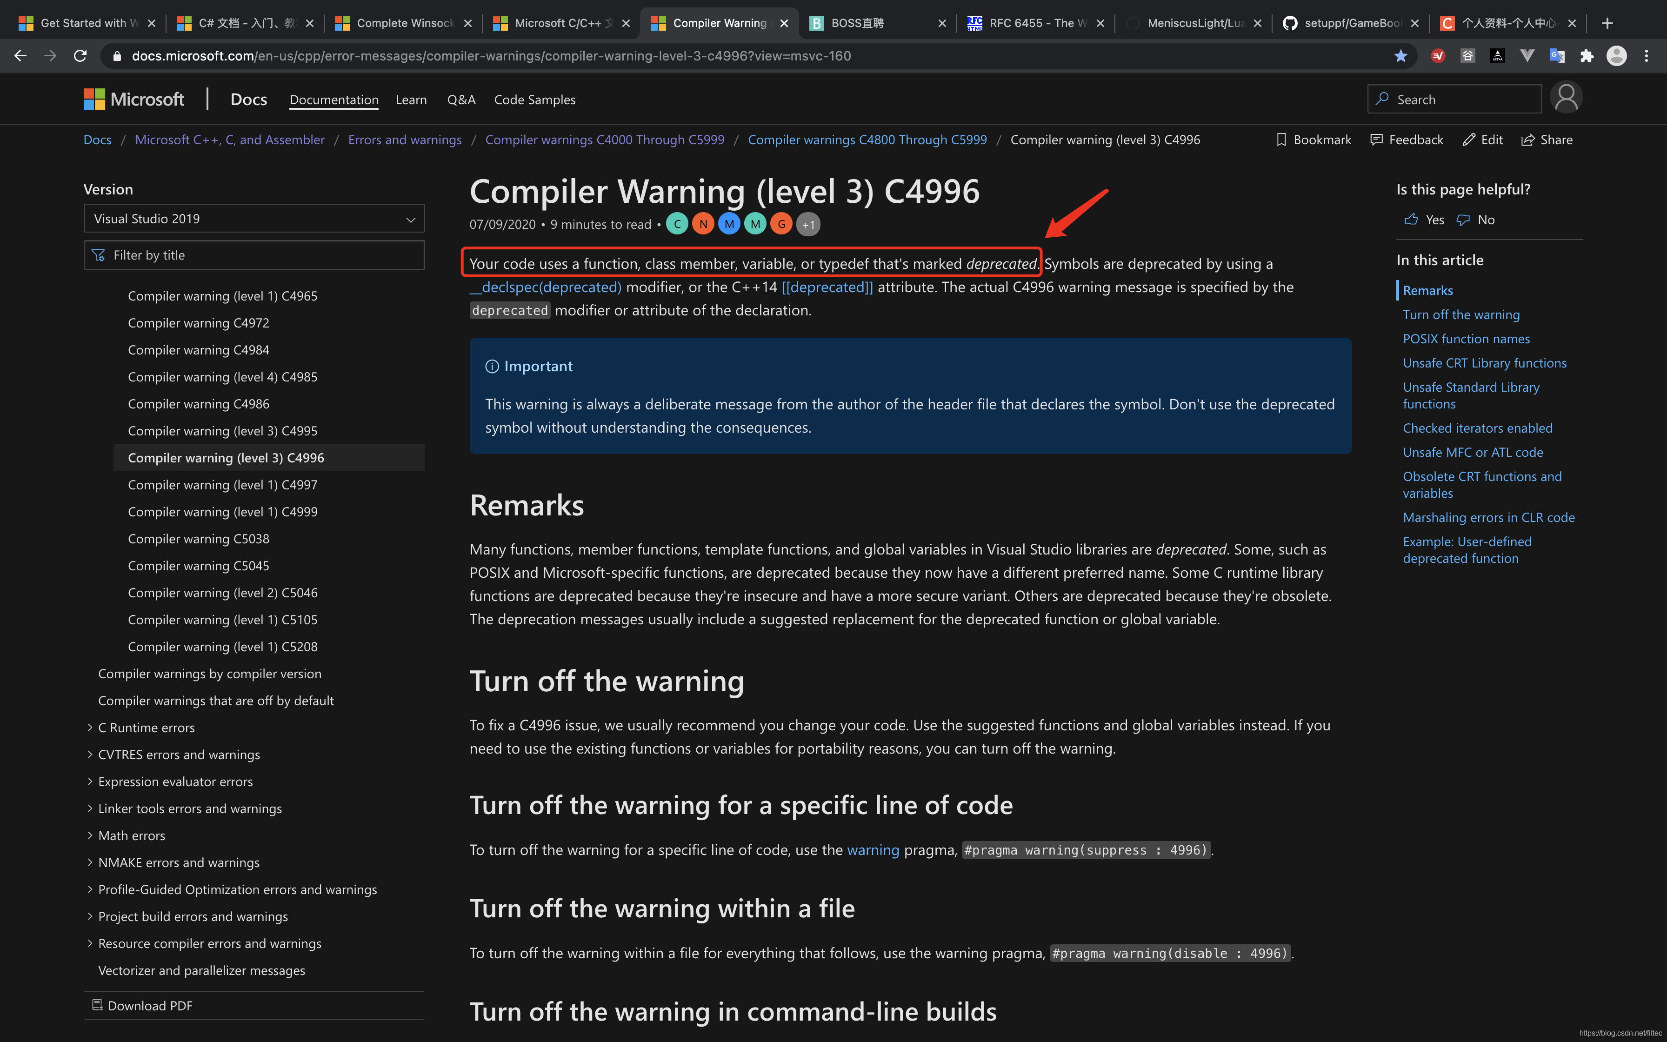Go to Errors and warnings breadcrumb
Viewport: 1667px width, 1042px height.
(405, 140)
